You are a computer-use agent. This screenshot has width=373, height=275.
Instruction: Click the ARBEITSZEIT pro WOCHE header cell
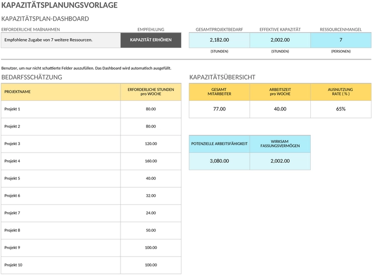[280, 92]
